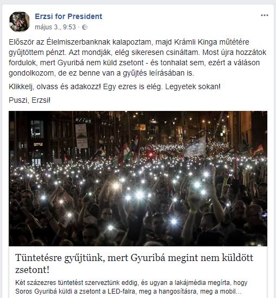The width and height of the screenshot is (276, 298).
Task: Click the globe public-visibility icon
Action: [85, 27]
